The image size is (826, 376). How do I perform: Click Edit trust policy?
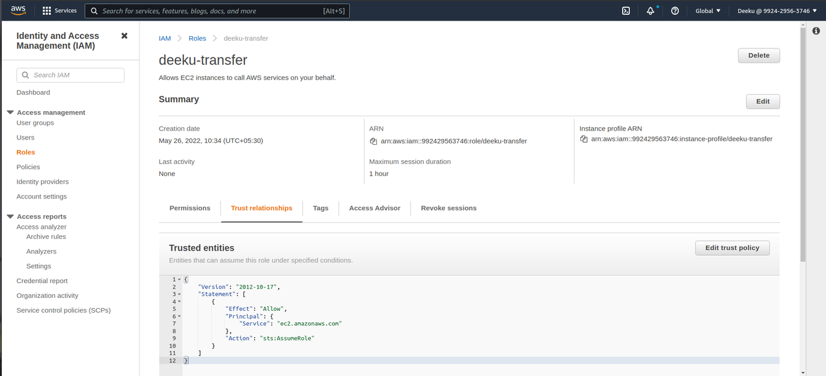tap(732, 248)
